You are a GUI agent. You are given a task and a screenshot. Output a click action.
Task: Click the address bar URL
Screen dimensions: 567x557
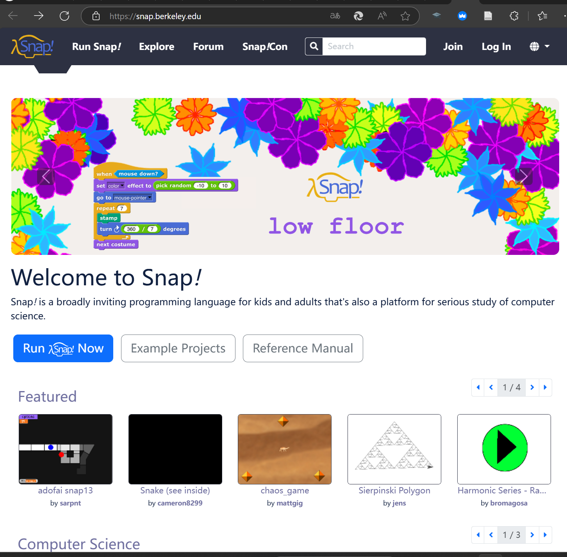click(x=155, y=16)
